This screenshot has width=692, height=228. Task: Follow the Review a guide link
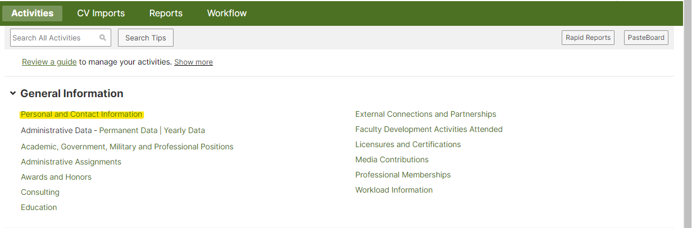tap(49, 62)
